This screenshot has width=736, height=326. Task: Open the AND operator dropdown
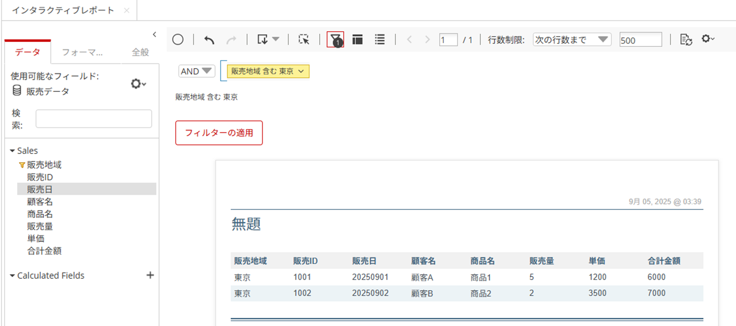click(x=196, y=71)
